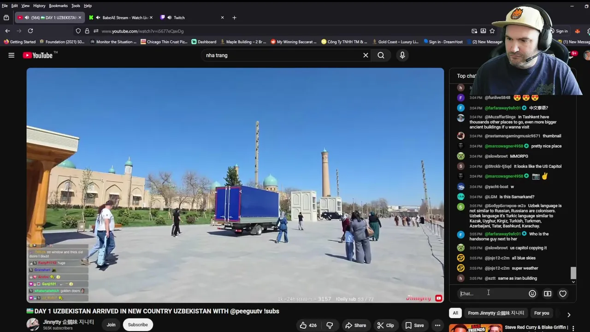This screenshot has height=332, width=590.
Task: View the site padlock information
Action: pos(87,31)
